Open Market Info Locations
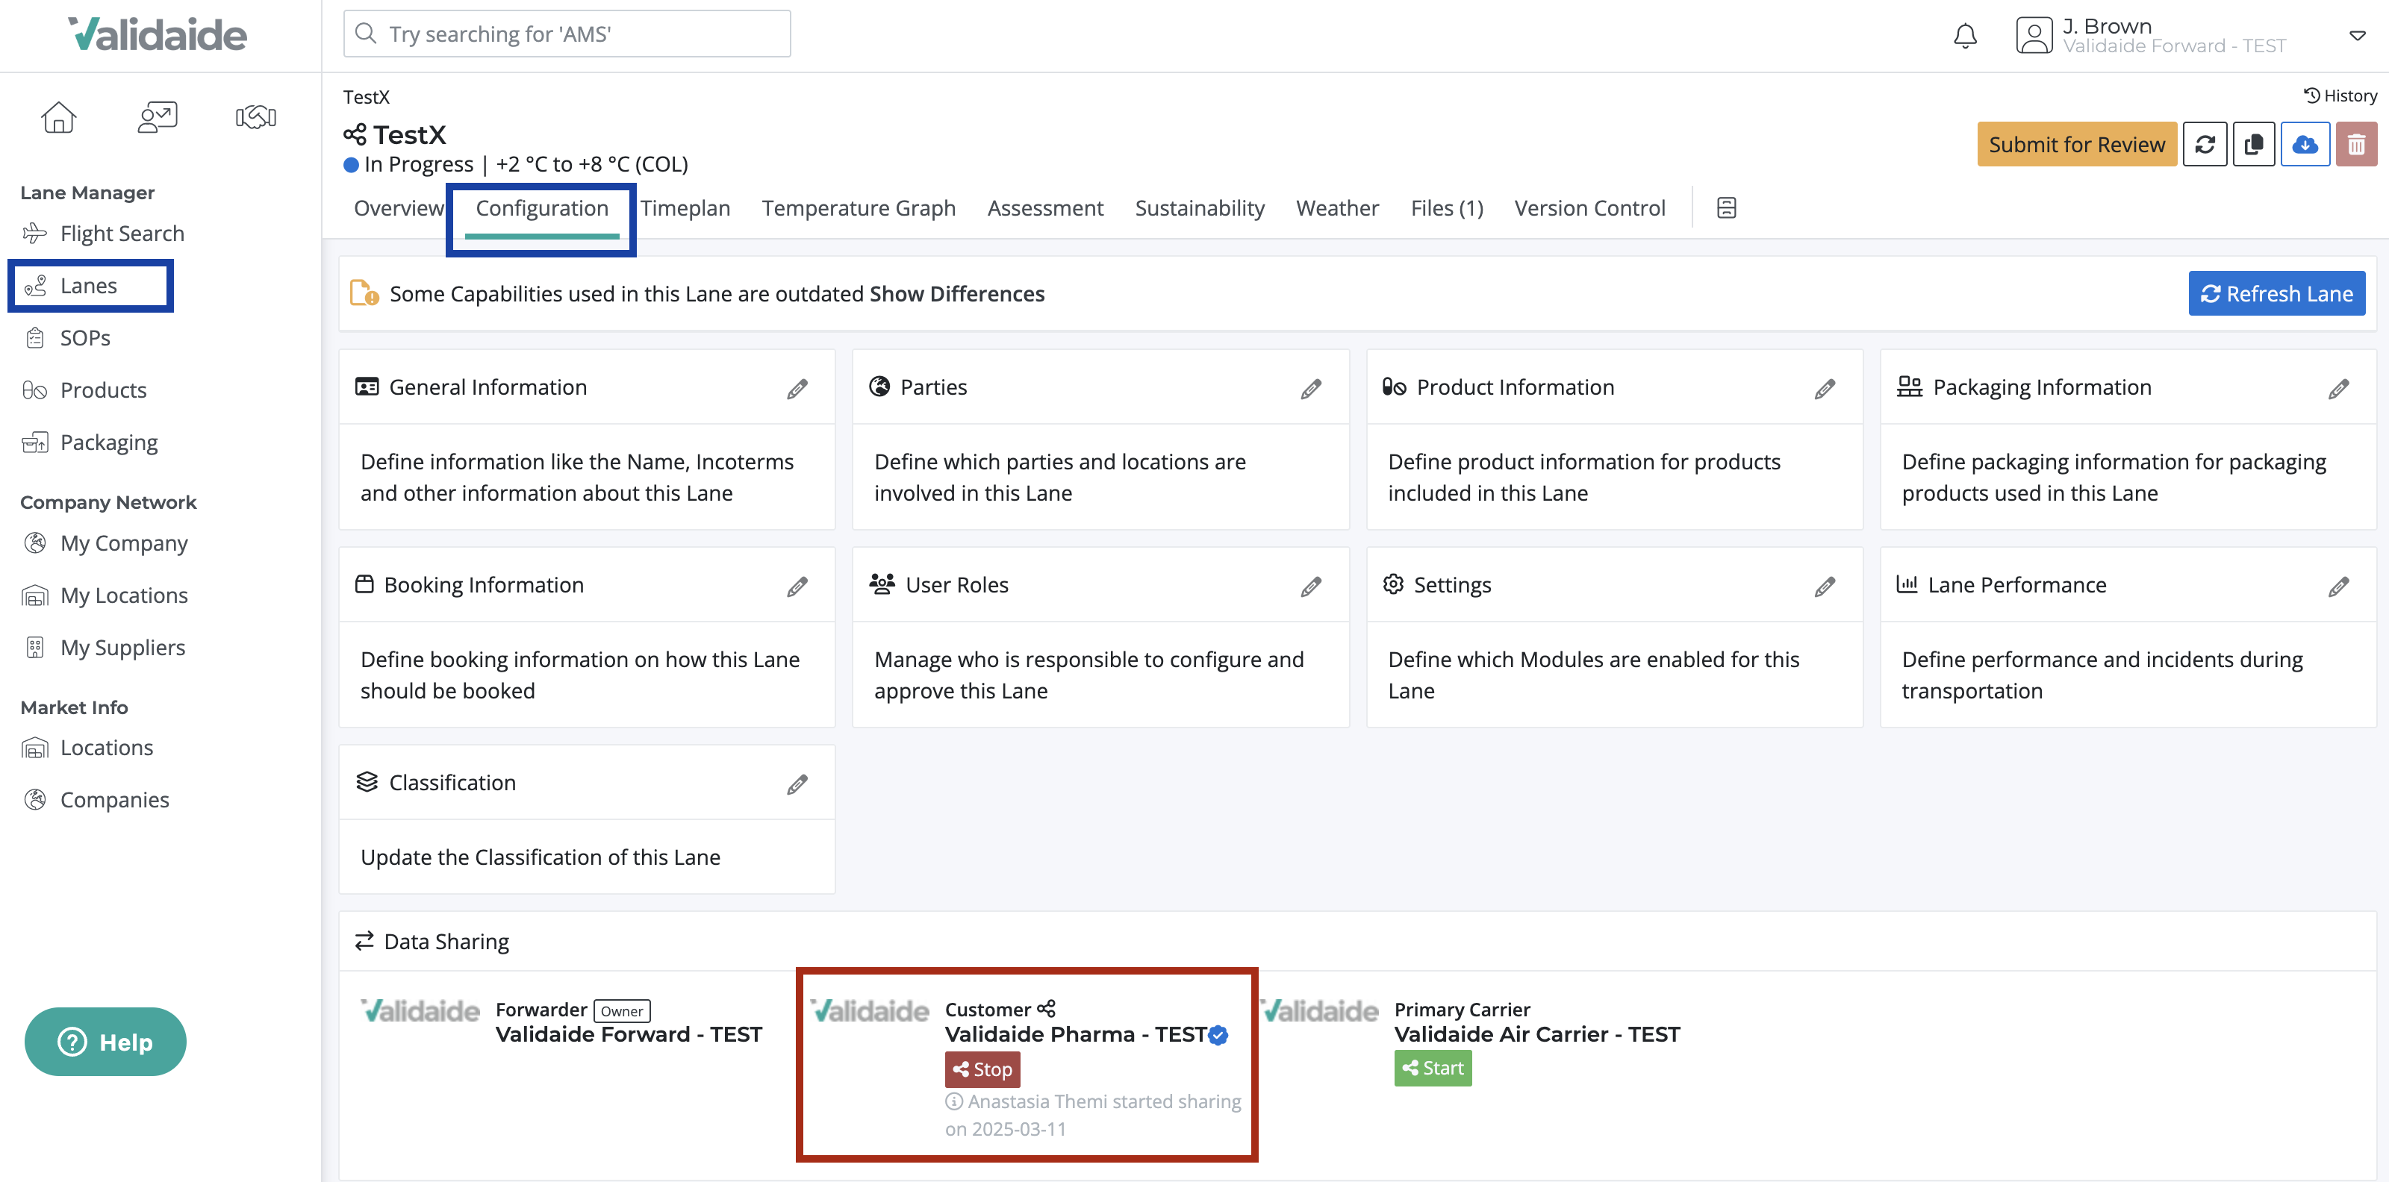 [x=88, y=748]
